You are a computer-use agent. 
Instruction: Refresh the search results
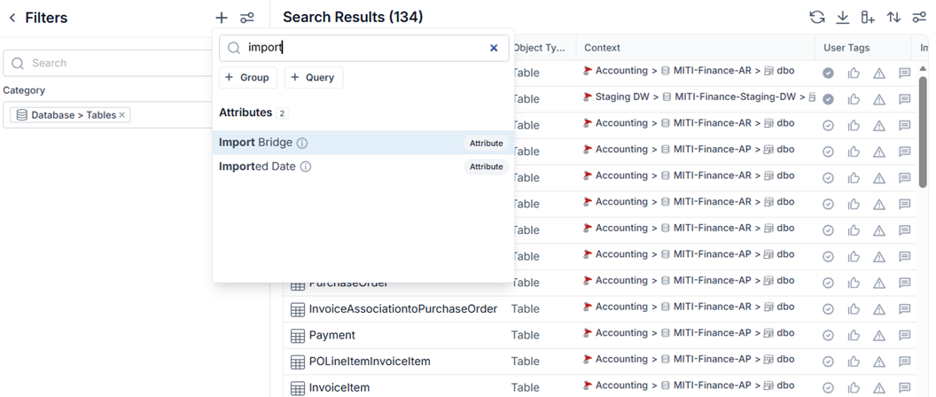pos(816,18)
